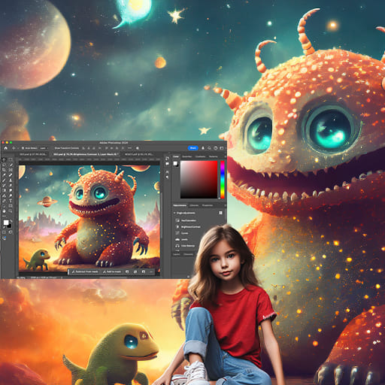Toggle the Auto-Select checkbox
Viewport: 385px width, 385px height.
(23, 148)
